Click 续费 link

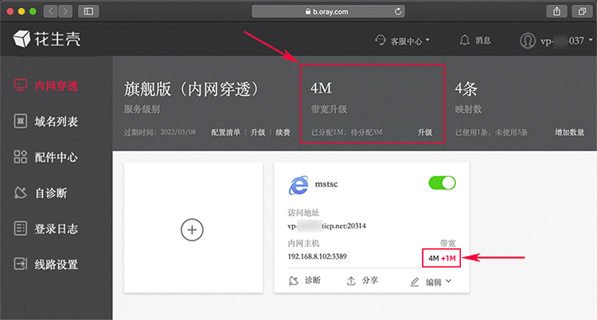[283, 132]
